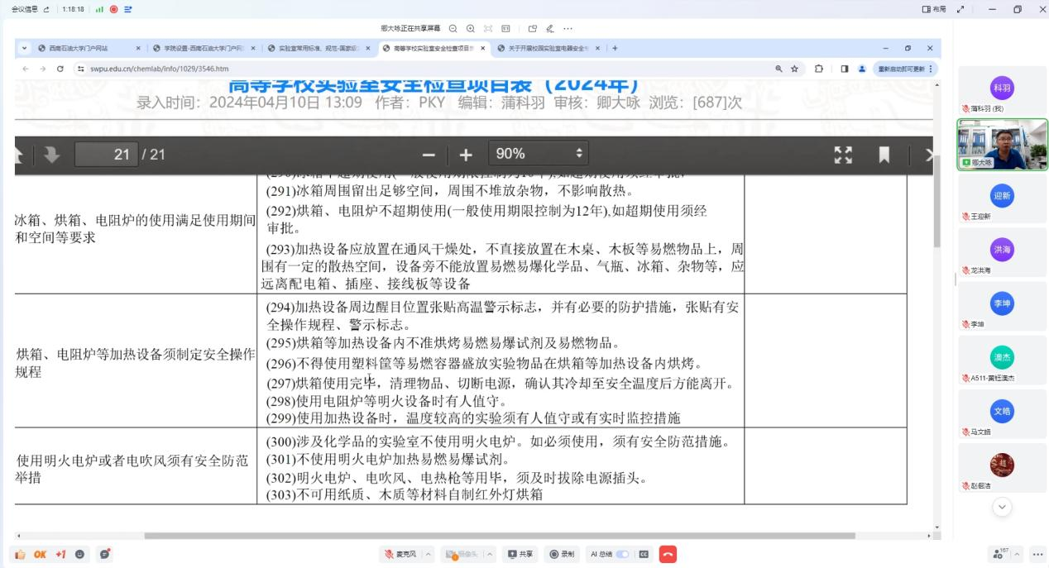Enter PDF presentation fullscreen mode
Screen dimensions: 1049x568
coord(842,155)
